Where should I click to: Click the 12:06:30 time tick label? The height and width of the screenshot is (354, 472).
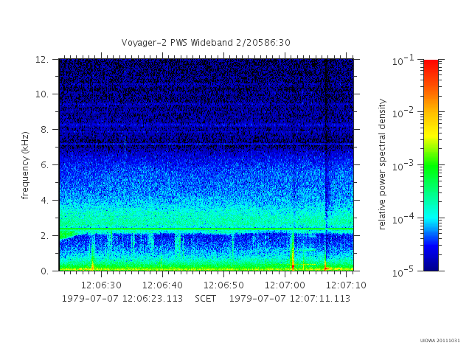(101, 285)
